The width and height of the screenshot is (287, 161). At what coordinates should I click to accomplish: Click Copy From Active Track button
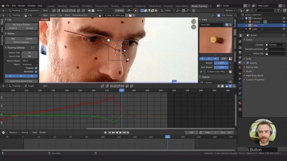[21, 81]
